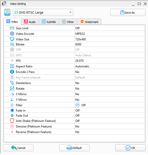Click the Bitrate 6000 value field
148x155 pixels.
click(109, 44)
